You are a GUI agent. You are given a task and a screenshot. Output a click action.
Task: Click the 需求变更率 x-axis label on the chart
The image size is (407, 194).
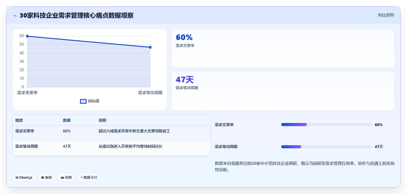click(x=27, y=93)
